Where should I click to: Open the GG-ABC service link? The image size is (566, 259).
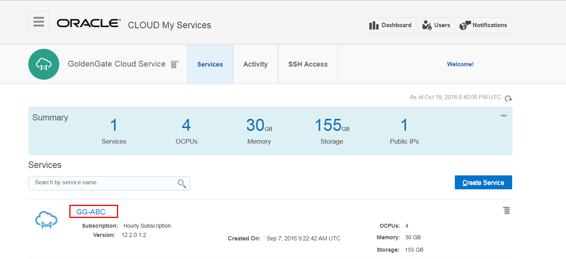[x=91, y=212]
